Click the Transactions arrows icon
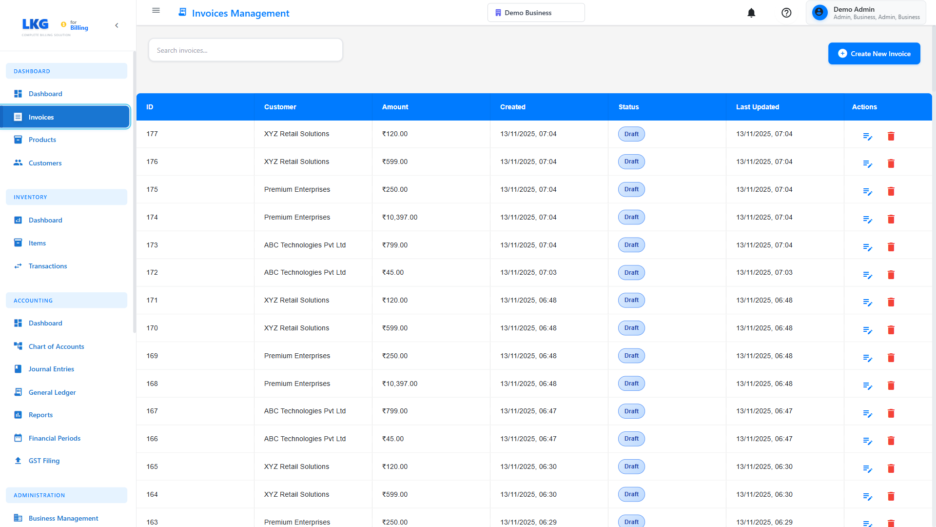Viewport: 936px width, 527px height. (x=18, y=266)
